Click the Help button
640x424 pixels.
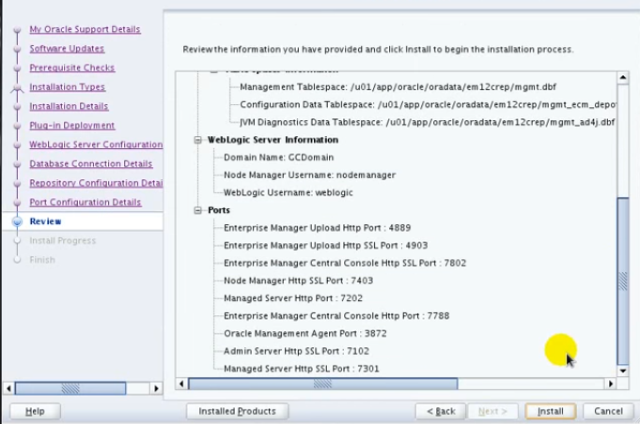click(35, 412)
